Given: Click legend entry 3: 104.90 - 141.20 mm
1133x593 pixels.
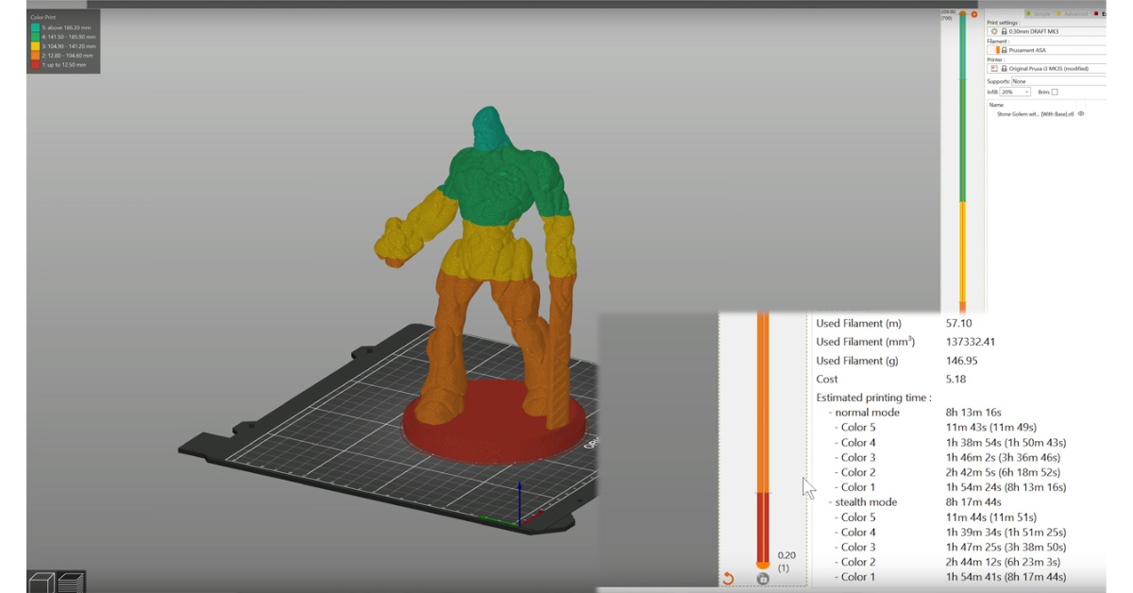Looking at the screenshot, I should coord(70,45).
